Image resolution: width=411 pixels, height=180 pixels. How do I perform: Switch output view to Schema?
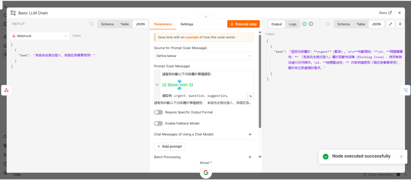[x=344, y=24]
